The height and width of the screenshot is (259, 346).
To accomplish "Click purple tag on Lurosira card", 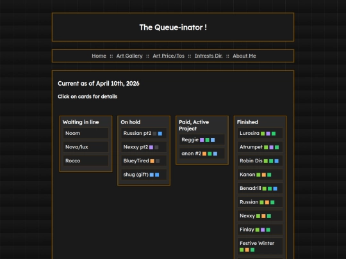I will (x=268, y=134).
